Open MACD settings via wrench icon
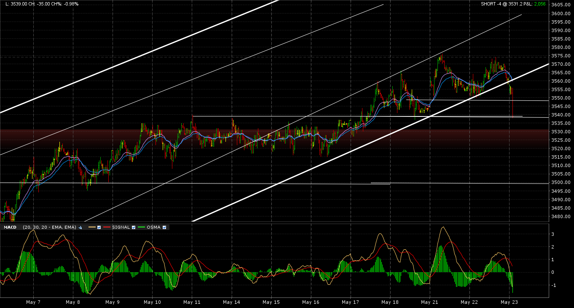This screenshot has width=574, height=308. (80, 227)
